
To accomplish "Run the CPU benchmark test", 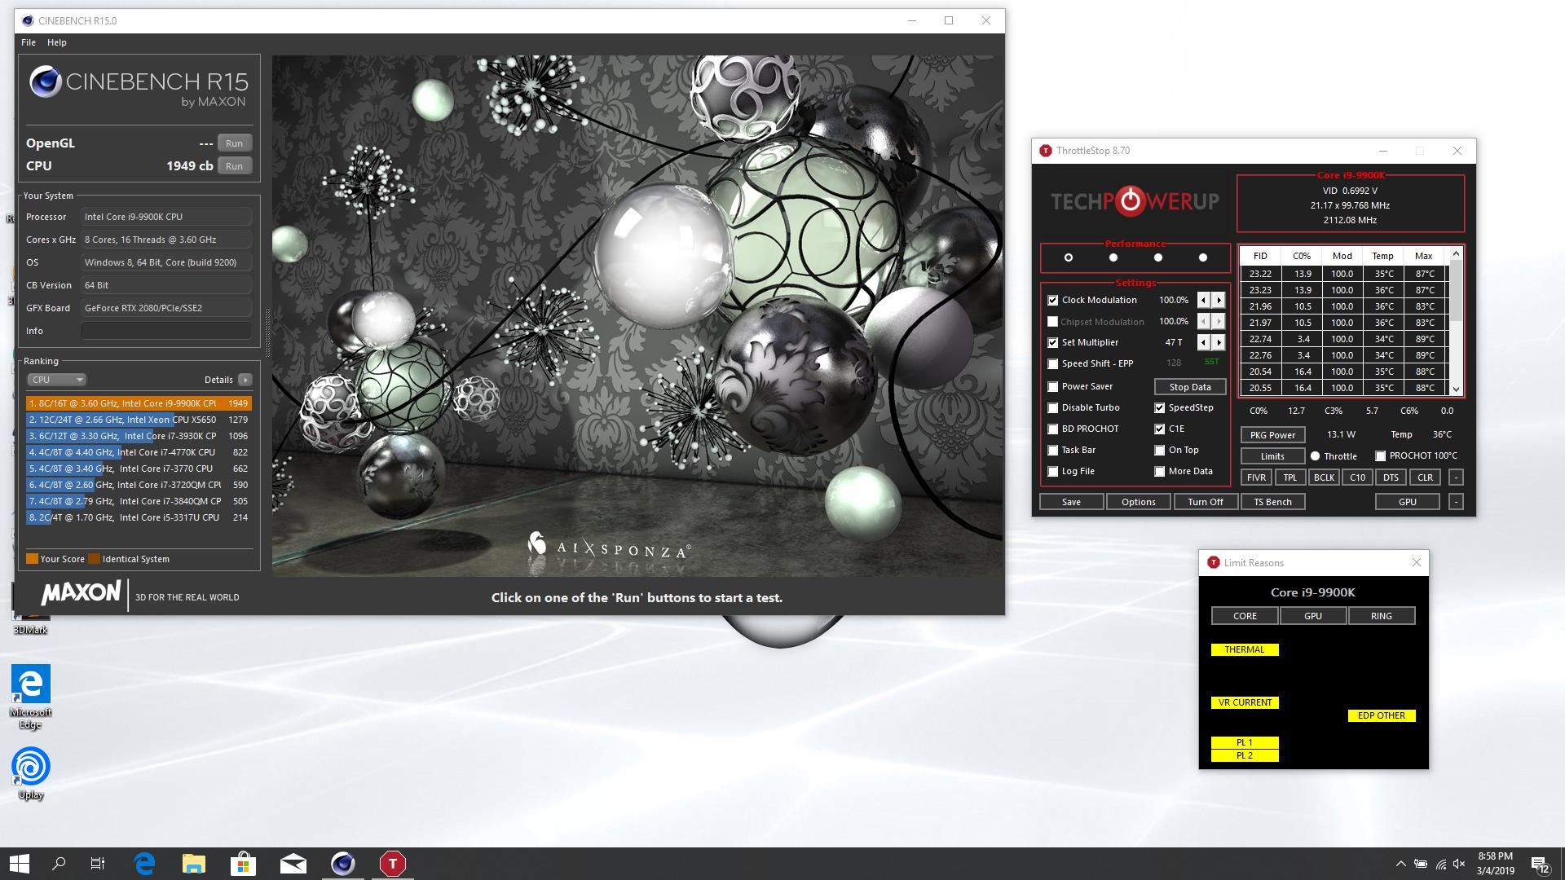I will coord(234,166).
